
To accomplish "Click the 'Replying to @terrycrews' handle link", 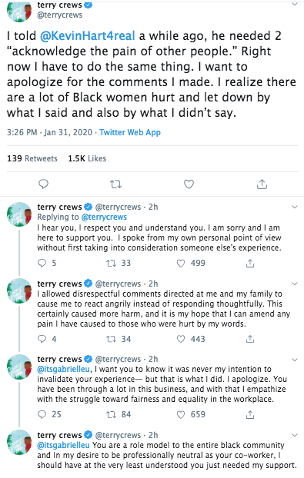I will (x=104, y=217).
